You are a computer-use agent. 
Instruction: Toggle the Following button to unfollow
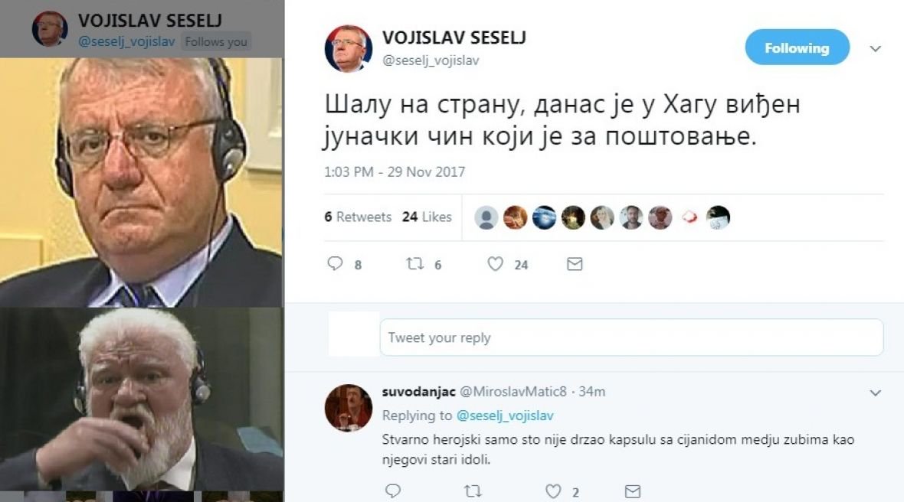click(x=798, y=47)
